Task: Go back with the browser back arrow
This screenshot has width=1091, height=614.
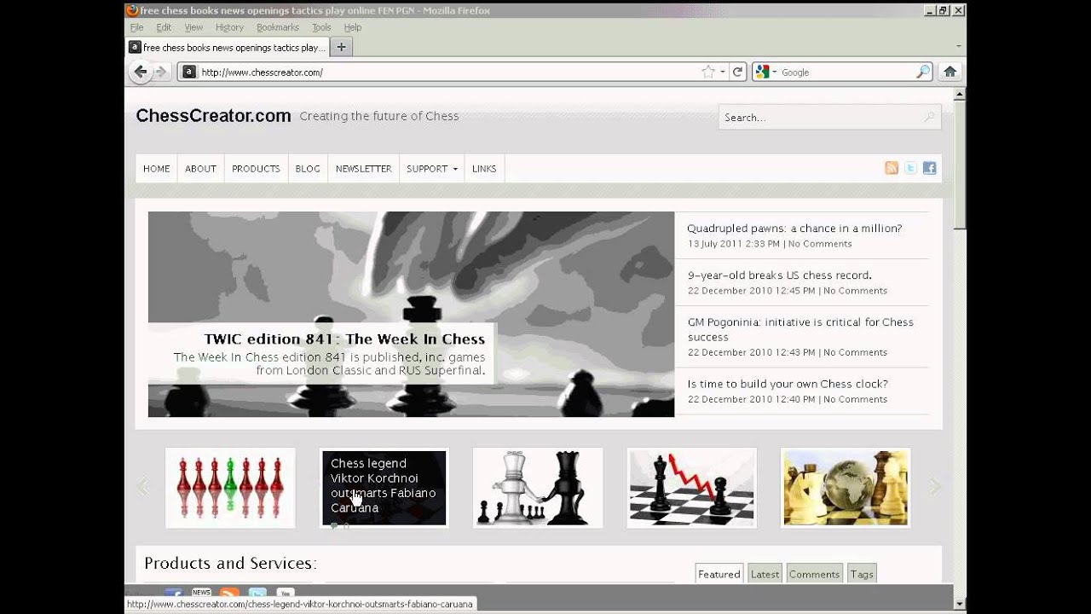Action: tap(141, 72)
